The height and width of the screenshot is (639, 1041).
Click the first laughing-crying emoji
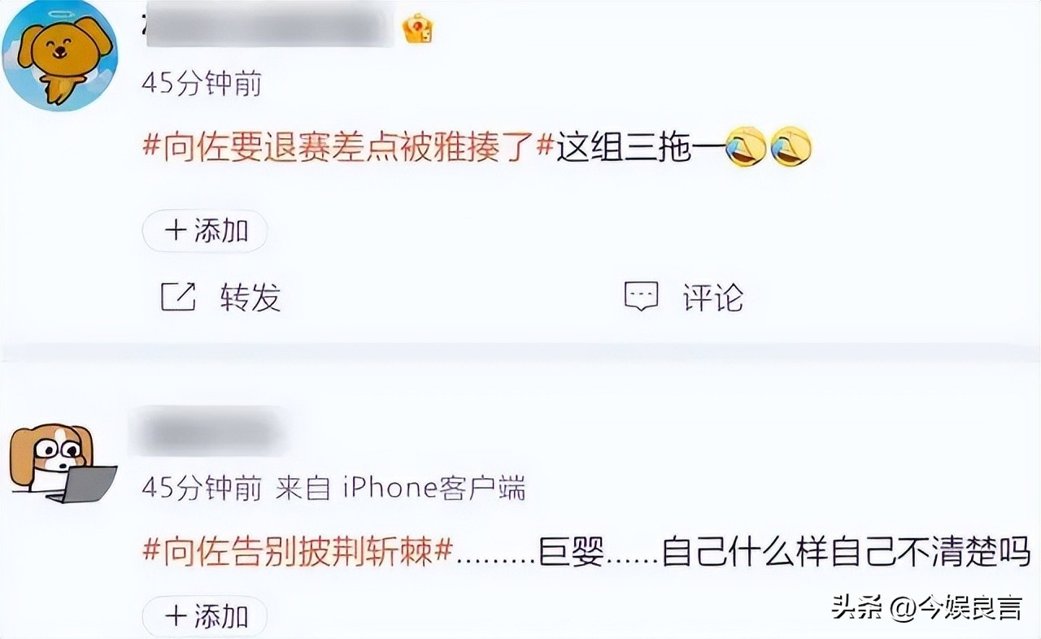[x=746, y=147]
